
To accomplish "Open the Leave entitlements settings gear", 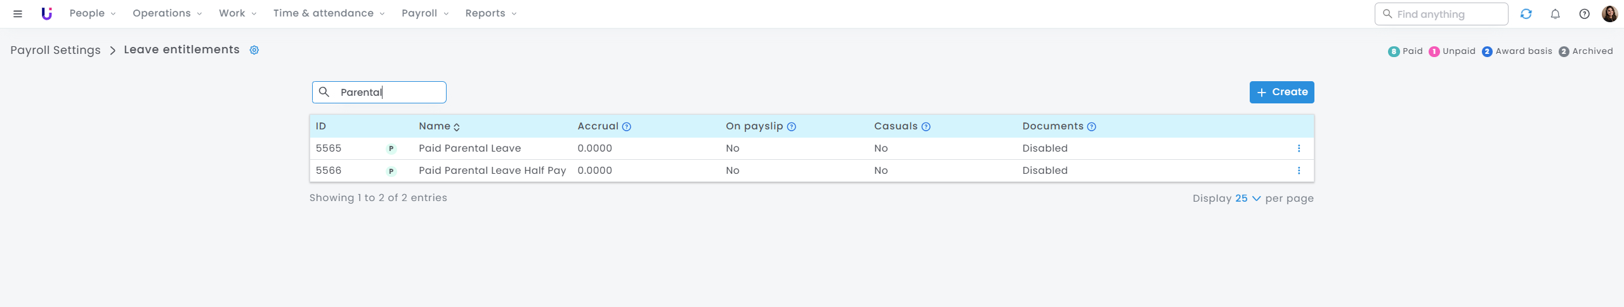I will [x=254, y=50].
